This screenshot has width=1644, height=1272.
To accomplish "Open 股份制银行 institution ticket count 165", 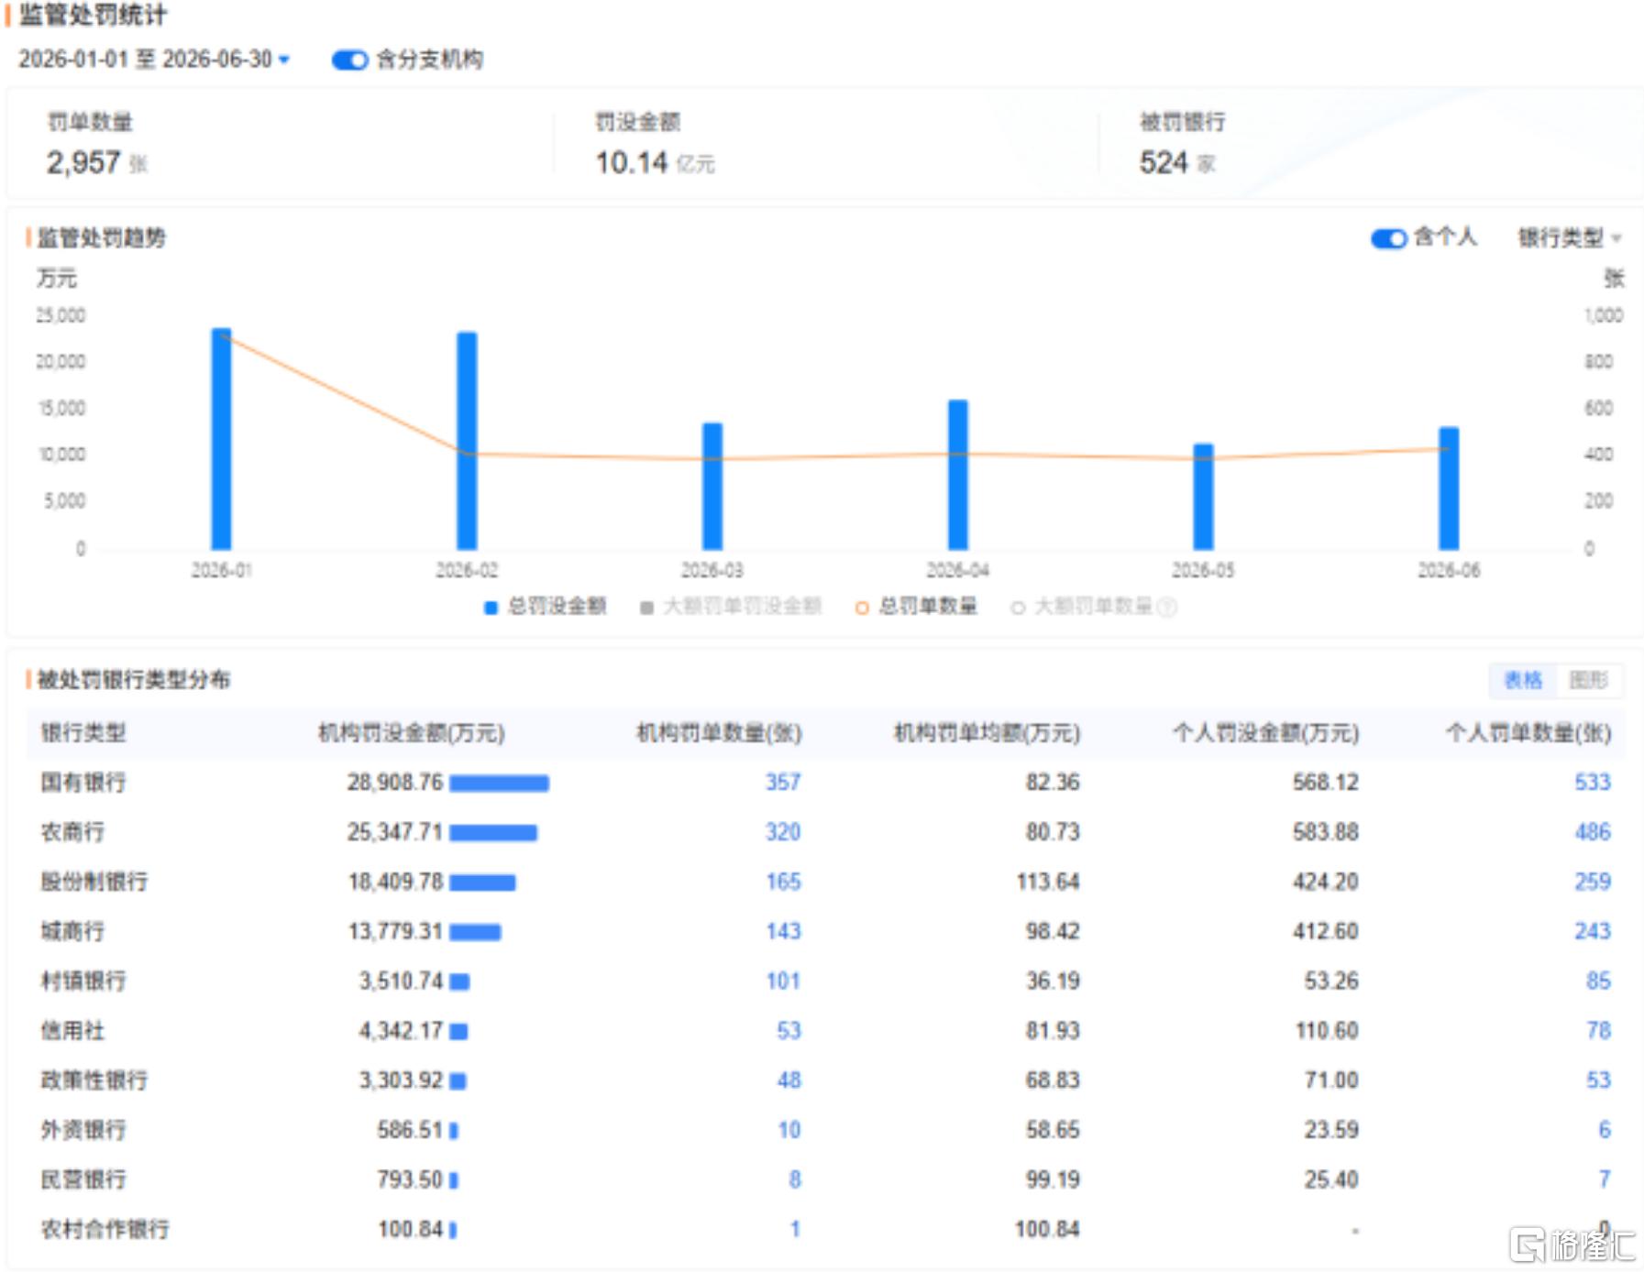I will 783,882.
